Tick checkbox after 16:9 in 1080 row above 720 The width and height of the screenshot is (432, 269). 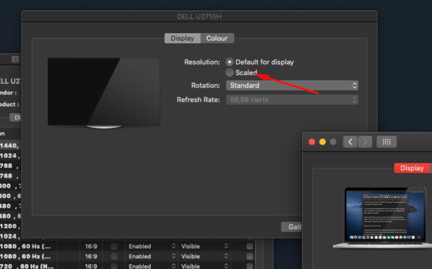[x=114, y=256]
